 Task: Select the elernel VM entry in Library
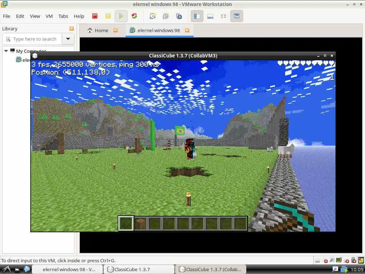(24, 60)
